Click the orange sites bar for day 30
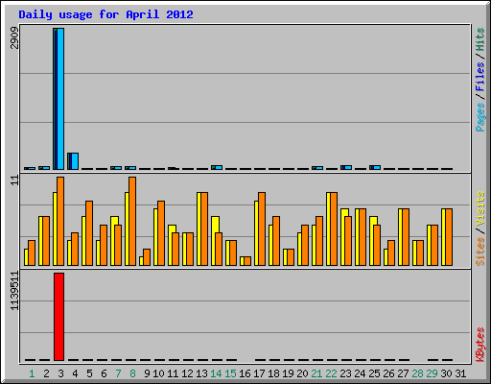Screen dimensions: 491x384 pyautogui.click(x=449, y=237)
